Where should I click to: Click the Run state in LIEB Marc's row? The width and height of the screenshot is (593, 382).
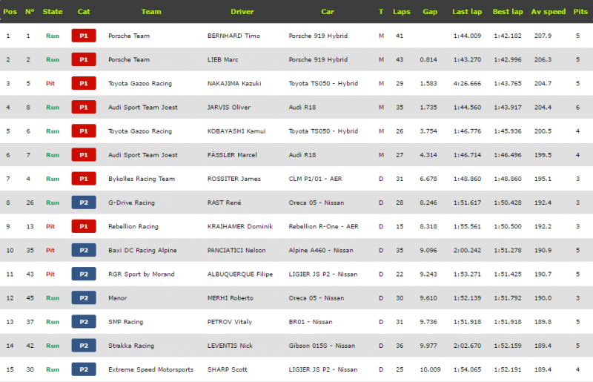coord(53,59)
